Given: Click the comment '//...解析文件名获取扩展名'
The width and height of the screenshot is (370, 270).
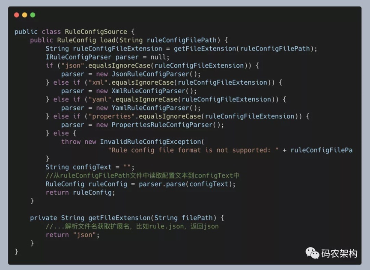Looking at the screenshot, I should pos(132,226).
